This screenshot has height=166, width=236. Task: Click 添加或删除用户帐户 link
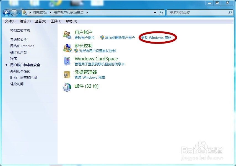[x=120, y=38]
